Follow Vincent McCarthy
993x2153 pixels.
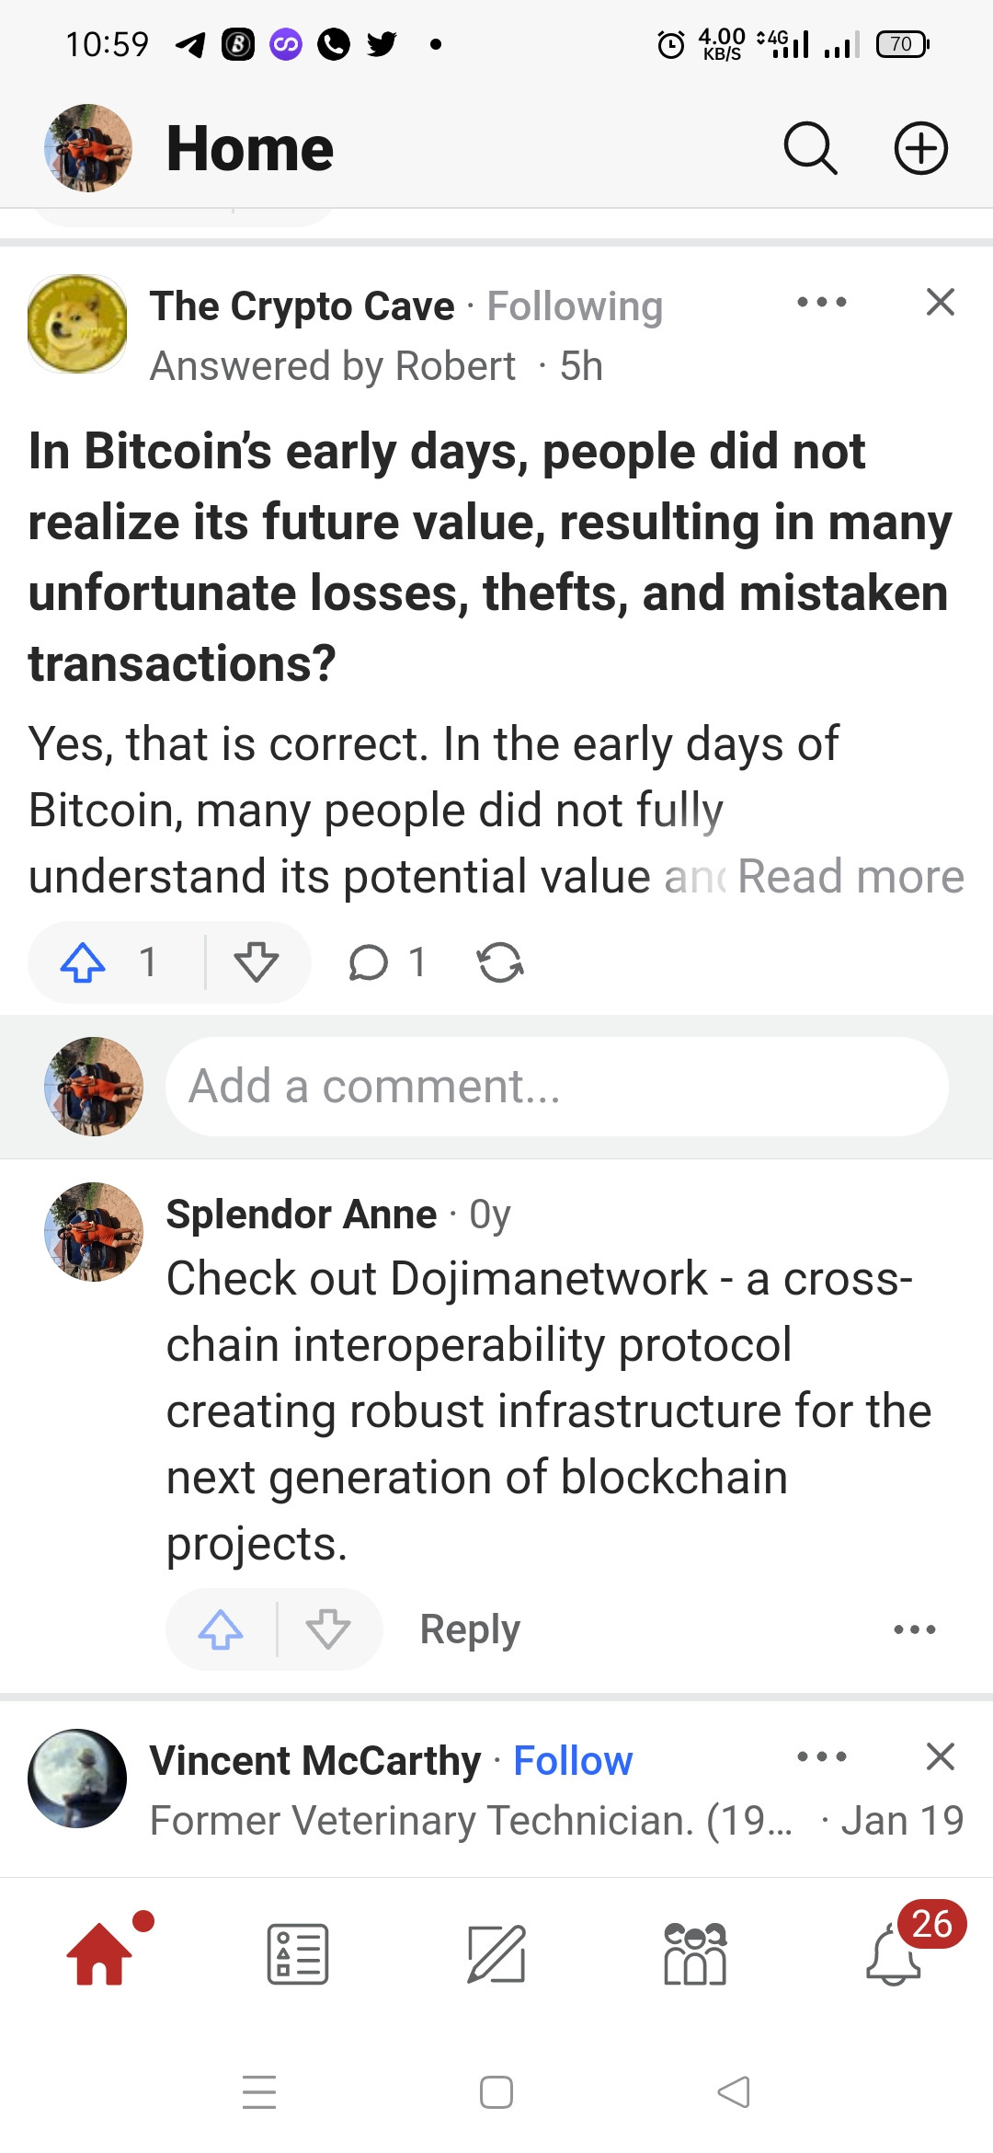tap(573, 1761)
